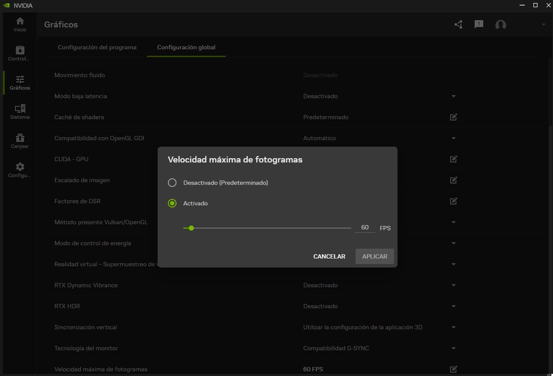This screenshot has height=376, width=553.
Task: Click the Compatibilidad G-SYNC value
Action: point(336,348)
